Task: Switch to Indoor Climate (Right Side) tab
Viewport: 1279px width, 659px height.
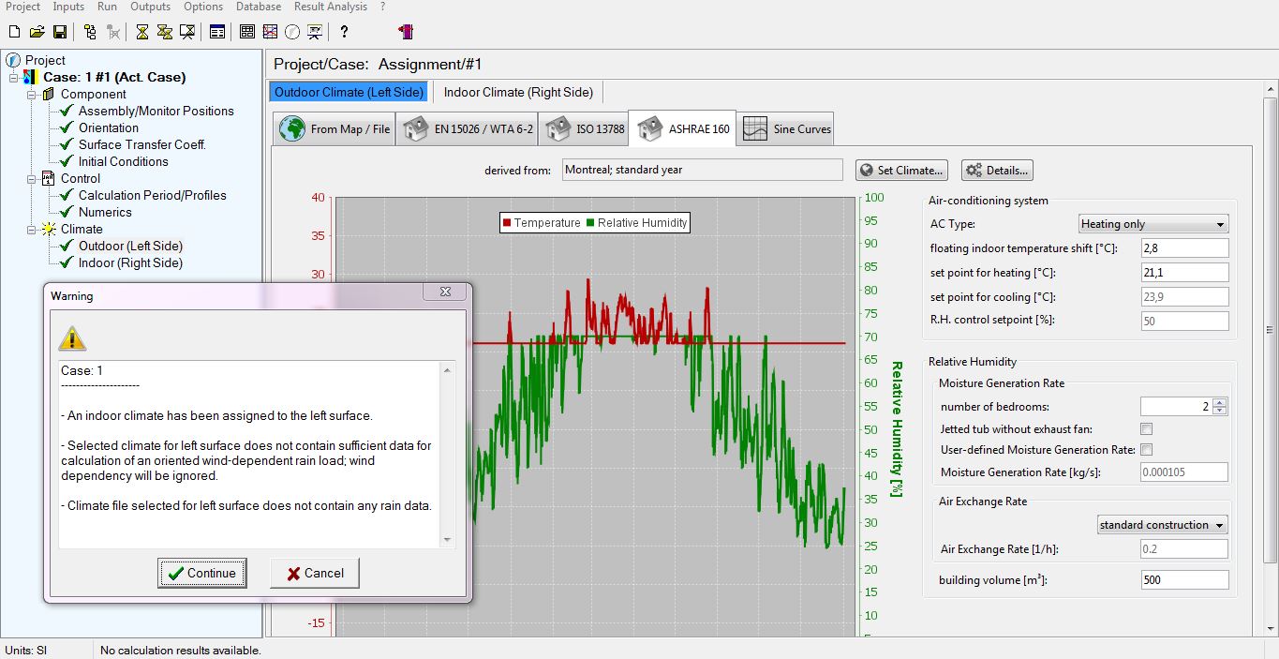Action: [x=518, y=92]
